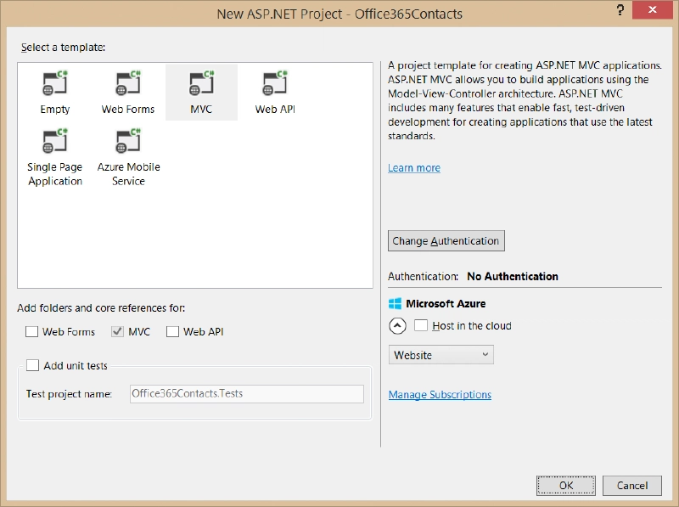This screenshot has width=679, height=507.
Task: Click the test project name field
Action: (246, 394)
